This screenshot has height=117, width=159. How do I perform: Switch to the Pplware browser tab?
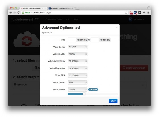pos(61,9)
